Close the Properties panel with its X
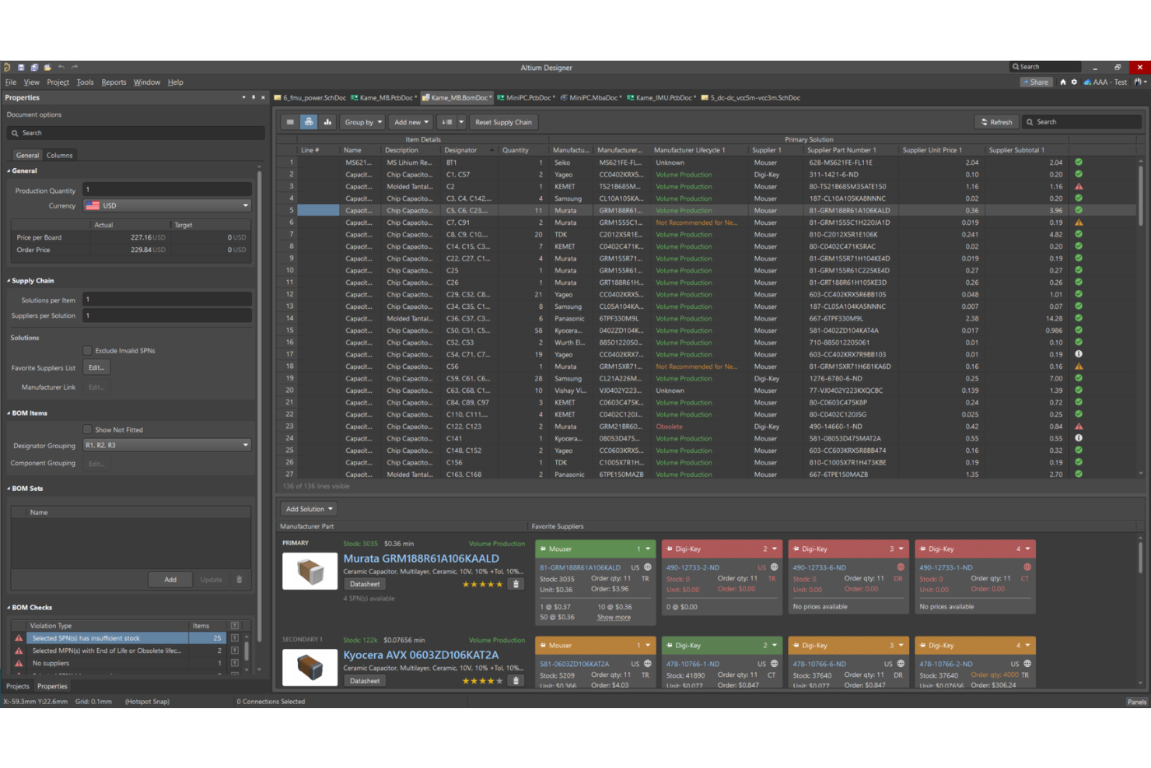Viewport: 1151px width, 768px height. click(x=263, y=97)
